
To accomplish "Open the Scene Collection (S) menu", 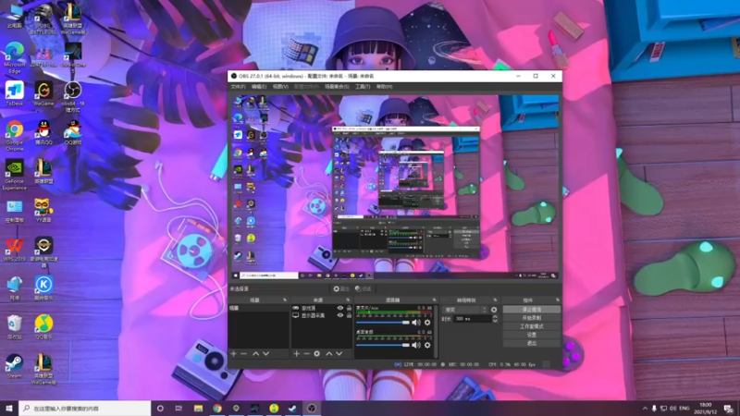I will point(337,87).
